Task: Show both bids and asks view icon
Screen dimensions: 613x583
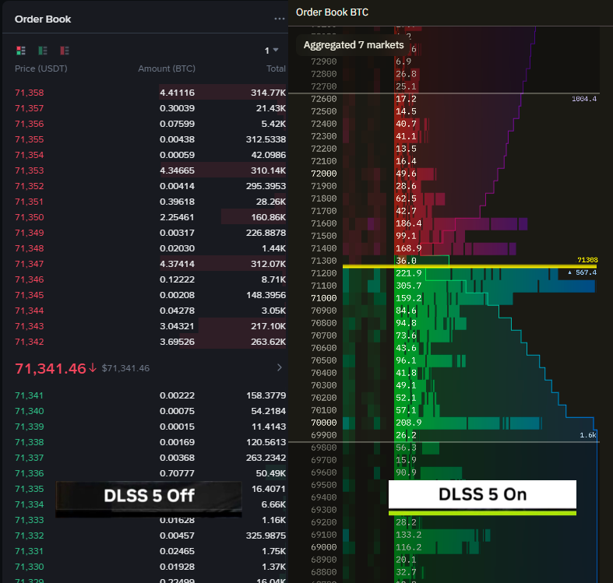Action: pos(21,51)
